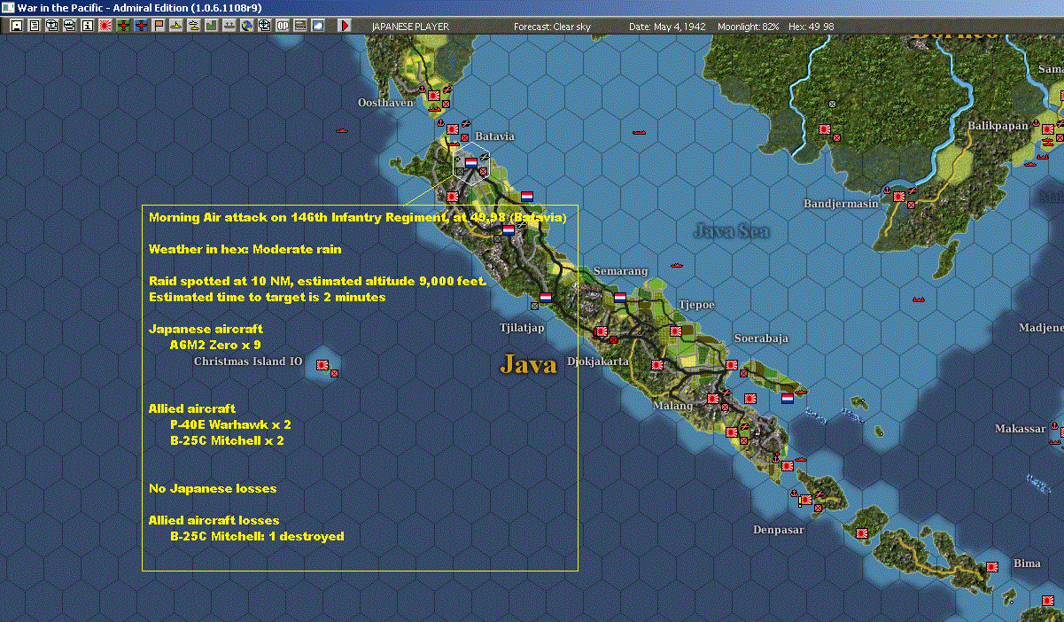The height and width of the screenshot is (622, 1064).
Task: Click the green land base toolbar icon
Action: pos(211,26)
